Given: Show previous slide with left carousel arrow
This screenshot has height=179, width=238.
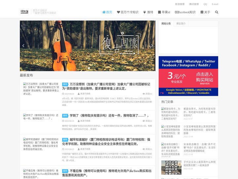Looking at the screenshot, I should pyautogui.click(x=23, y=46).
